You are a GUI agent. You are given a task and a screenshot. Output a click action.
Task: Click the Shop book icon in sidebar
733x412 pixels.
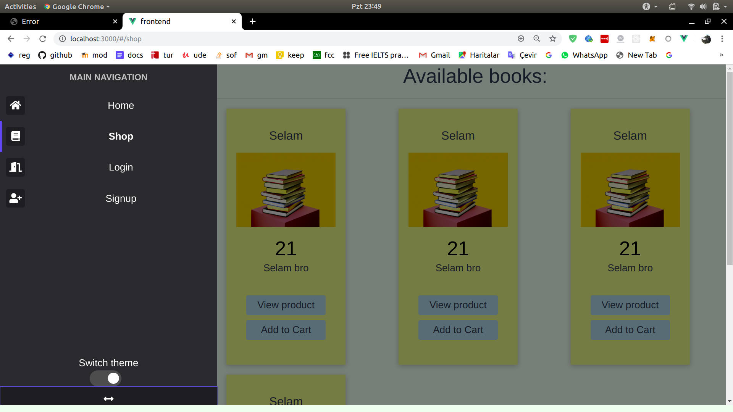(x=15, y=136)
